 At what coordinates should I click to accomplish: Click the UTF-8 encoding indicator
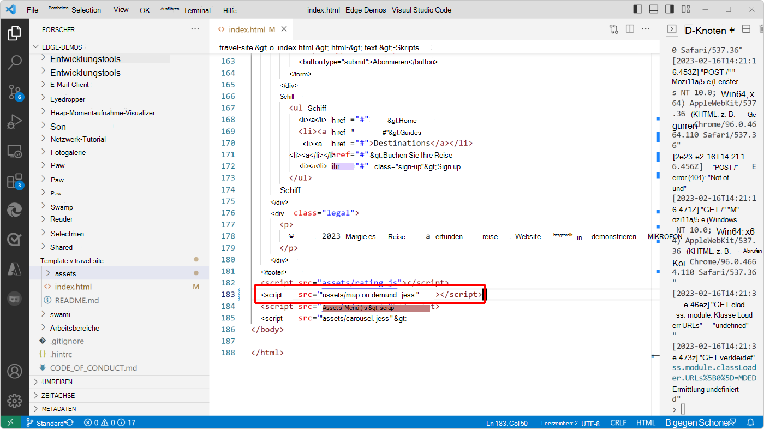590,422
